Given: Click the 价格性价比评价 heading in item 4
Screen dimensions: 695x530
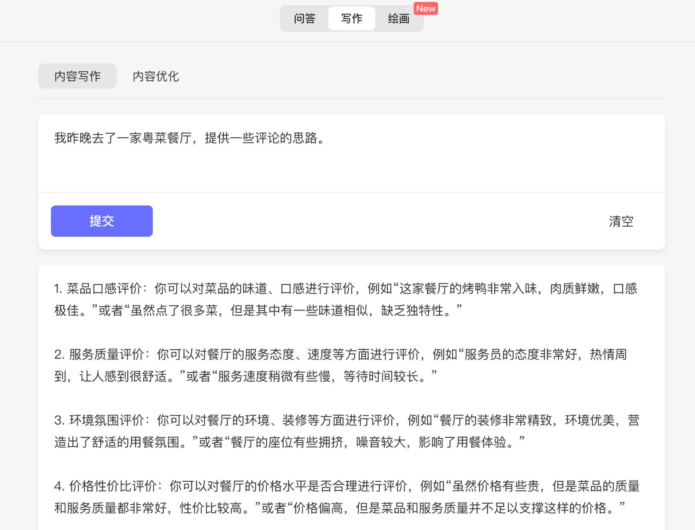Looking at the screenshot, I should coord(113,486).
